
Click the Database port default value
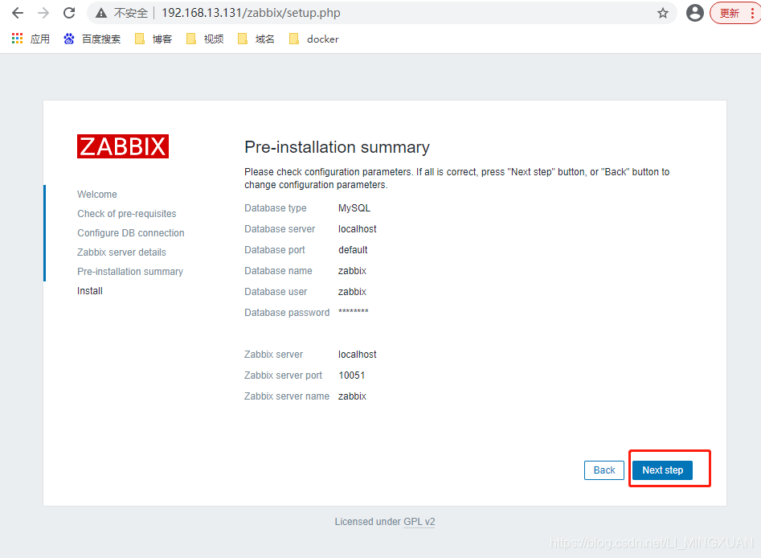tap(353, 249)
